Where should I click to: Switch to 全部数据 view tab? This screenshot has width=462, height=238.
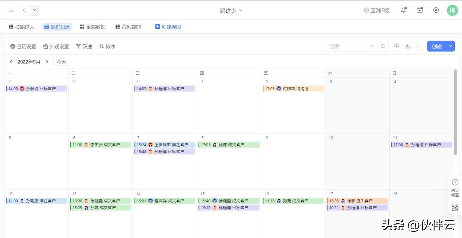pyautogui.click(x=93, y=27)
